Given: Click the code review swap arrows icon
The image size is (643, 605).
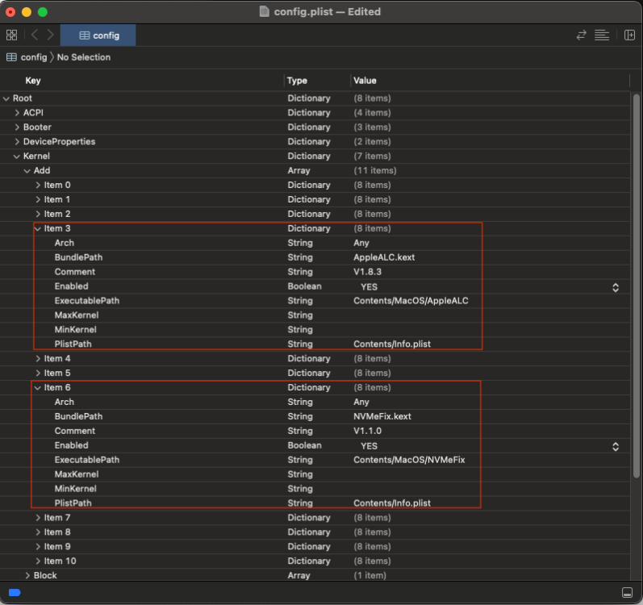Looking at the screenshot, I should [x=581, y=35].
